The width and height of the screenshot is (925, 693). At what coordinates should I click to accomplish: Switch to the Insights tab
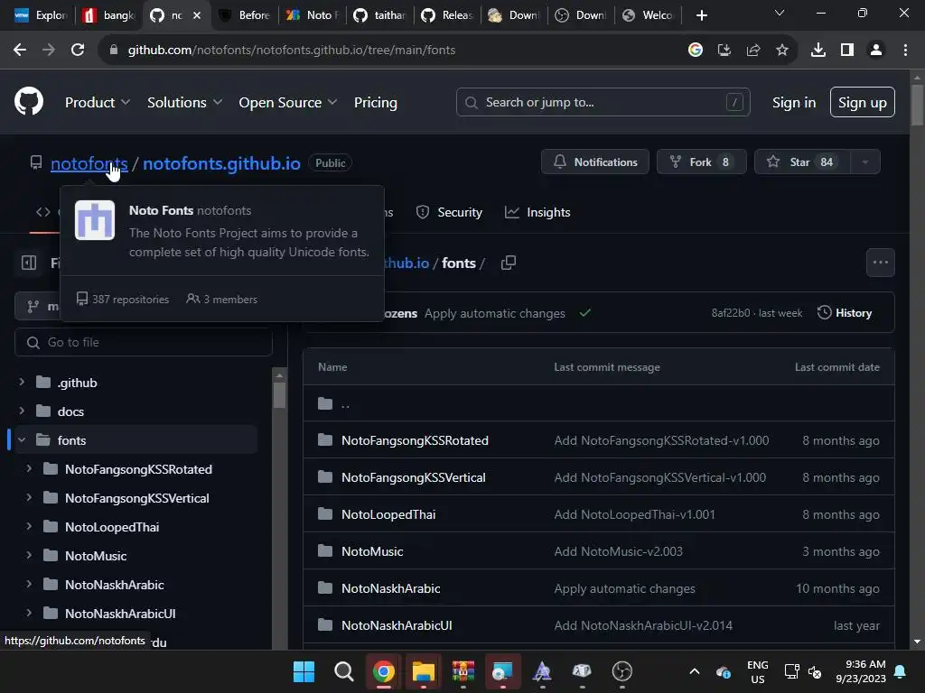[x=537, y=212]
